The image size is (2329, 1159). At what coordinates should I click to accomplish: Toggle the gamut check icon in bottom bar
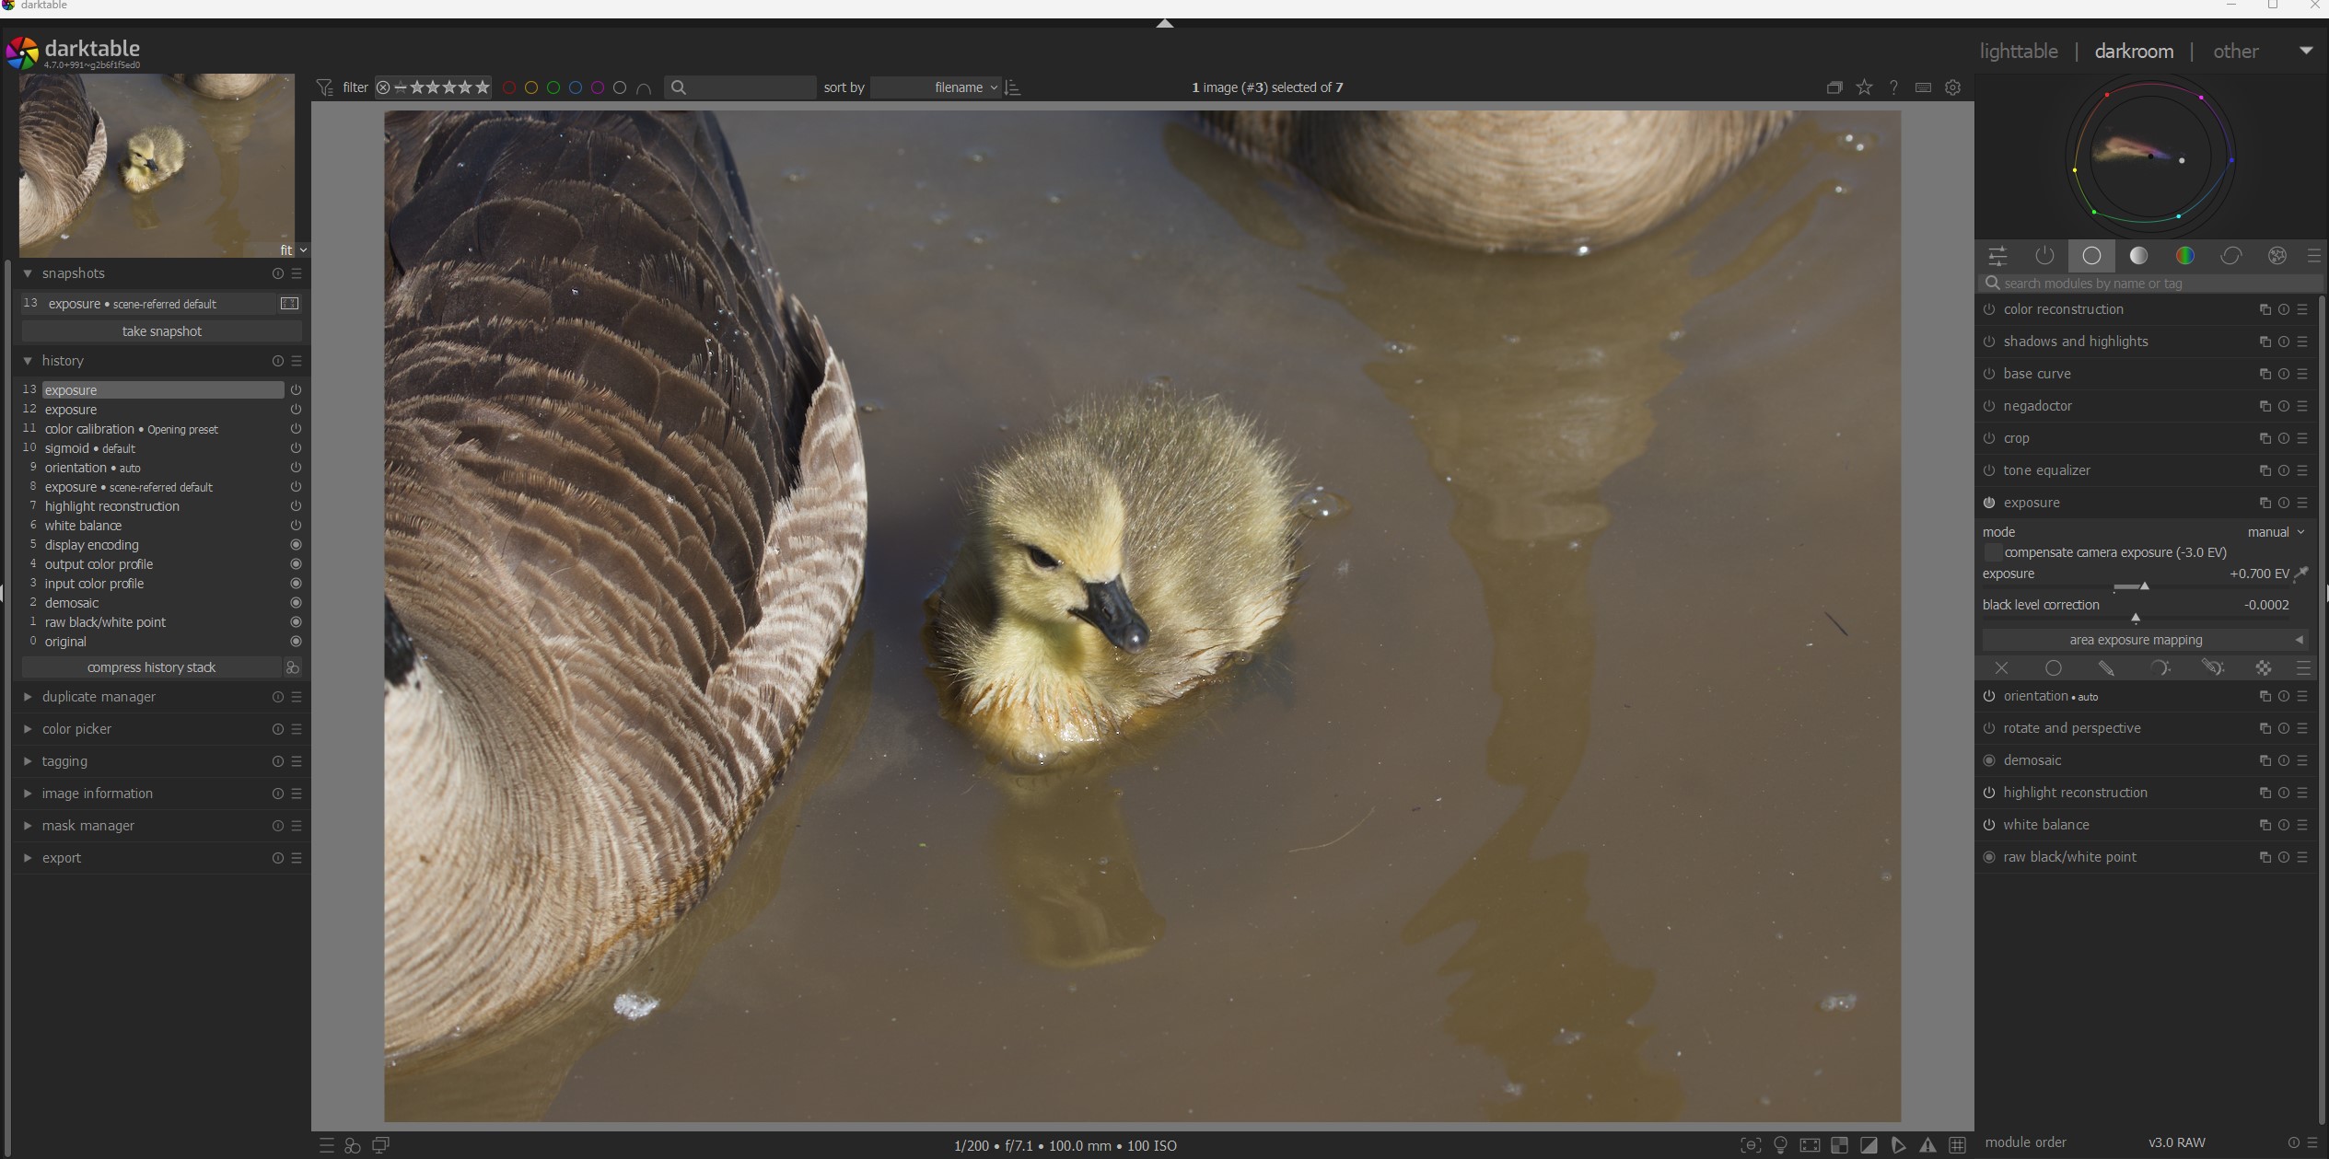(1927, 1145)
